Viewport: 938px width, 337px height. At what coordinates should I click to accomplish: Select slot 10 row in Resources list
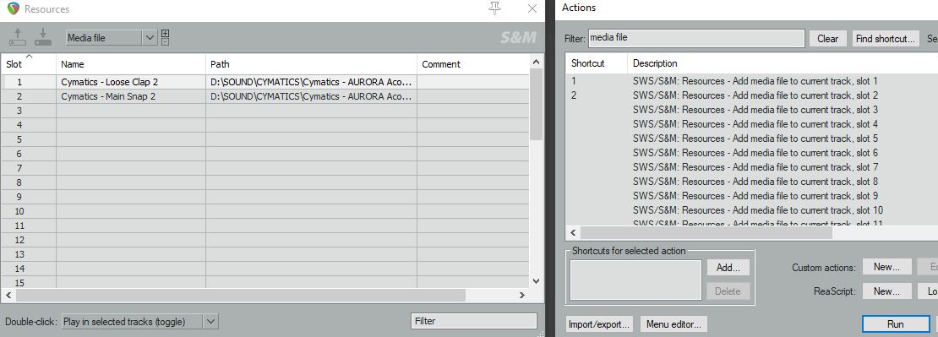[x=265, y=211]
